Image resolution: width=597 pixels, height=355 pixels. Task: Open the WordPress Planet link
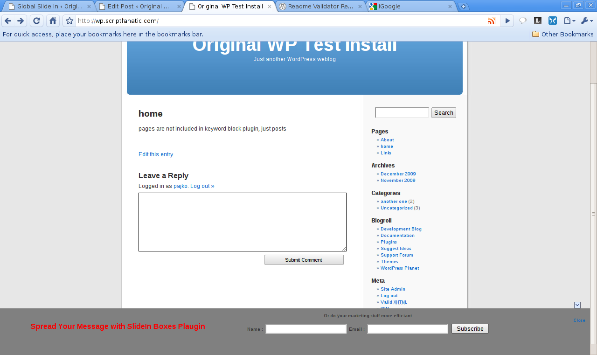[x=400, y=268]
